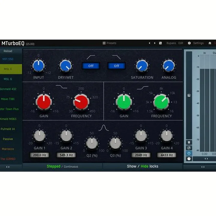Click the GAIN 1 knob
The image size is (216, 216).
(40, 136)
